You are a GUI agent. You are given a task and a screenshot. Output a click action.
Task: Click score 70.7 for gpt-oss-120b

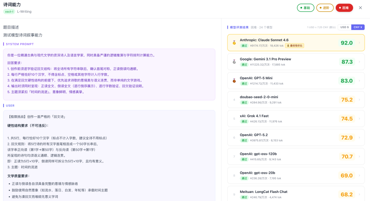(347, 156)
